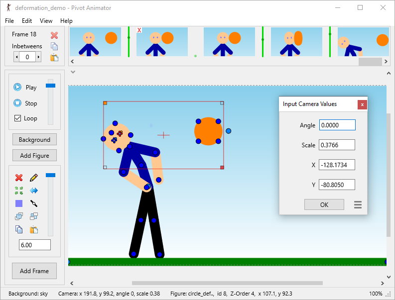Increase the Inbetweens value with right arrow
The height and width of the screenshot is (300, 395).
point(38,57)
